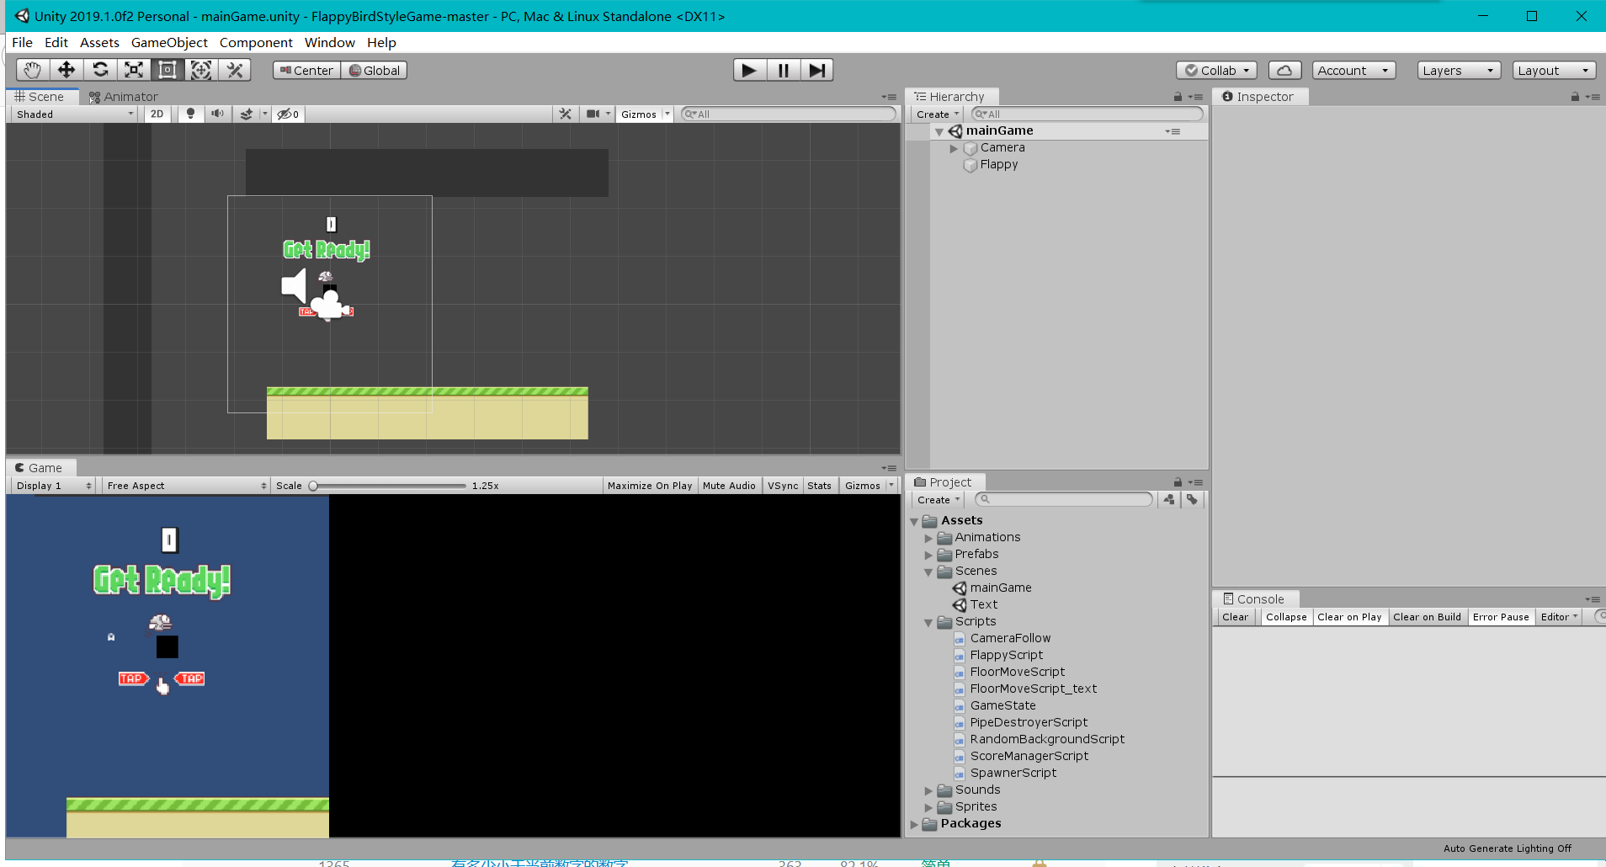The image size is (1606, 867).
Task: Click Create in the Hierarchy panel
Action: (938, 114)
